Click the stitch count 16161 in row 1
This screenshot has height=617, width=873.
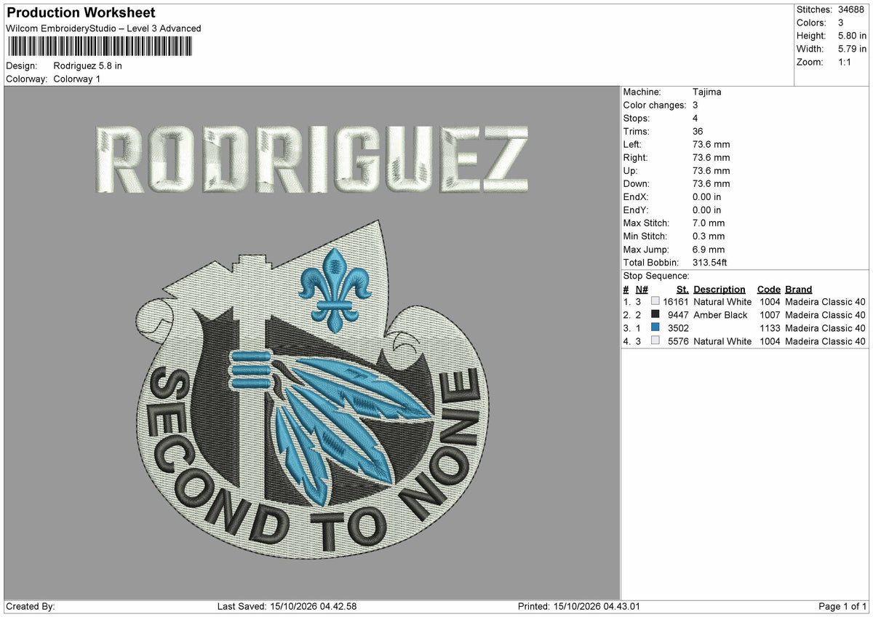[676, 301]
